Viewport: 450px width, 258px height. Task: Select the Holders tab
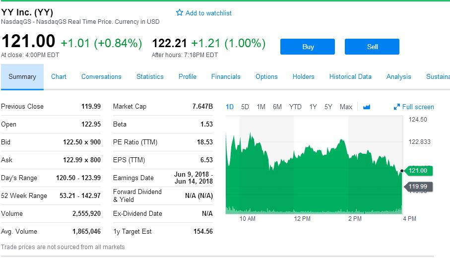(x=303, y=76)
